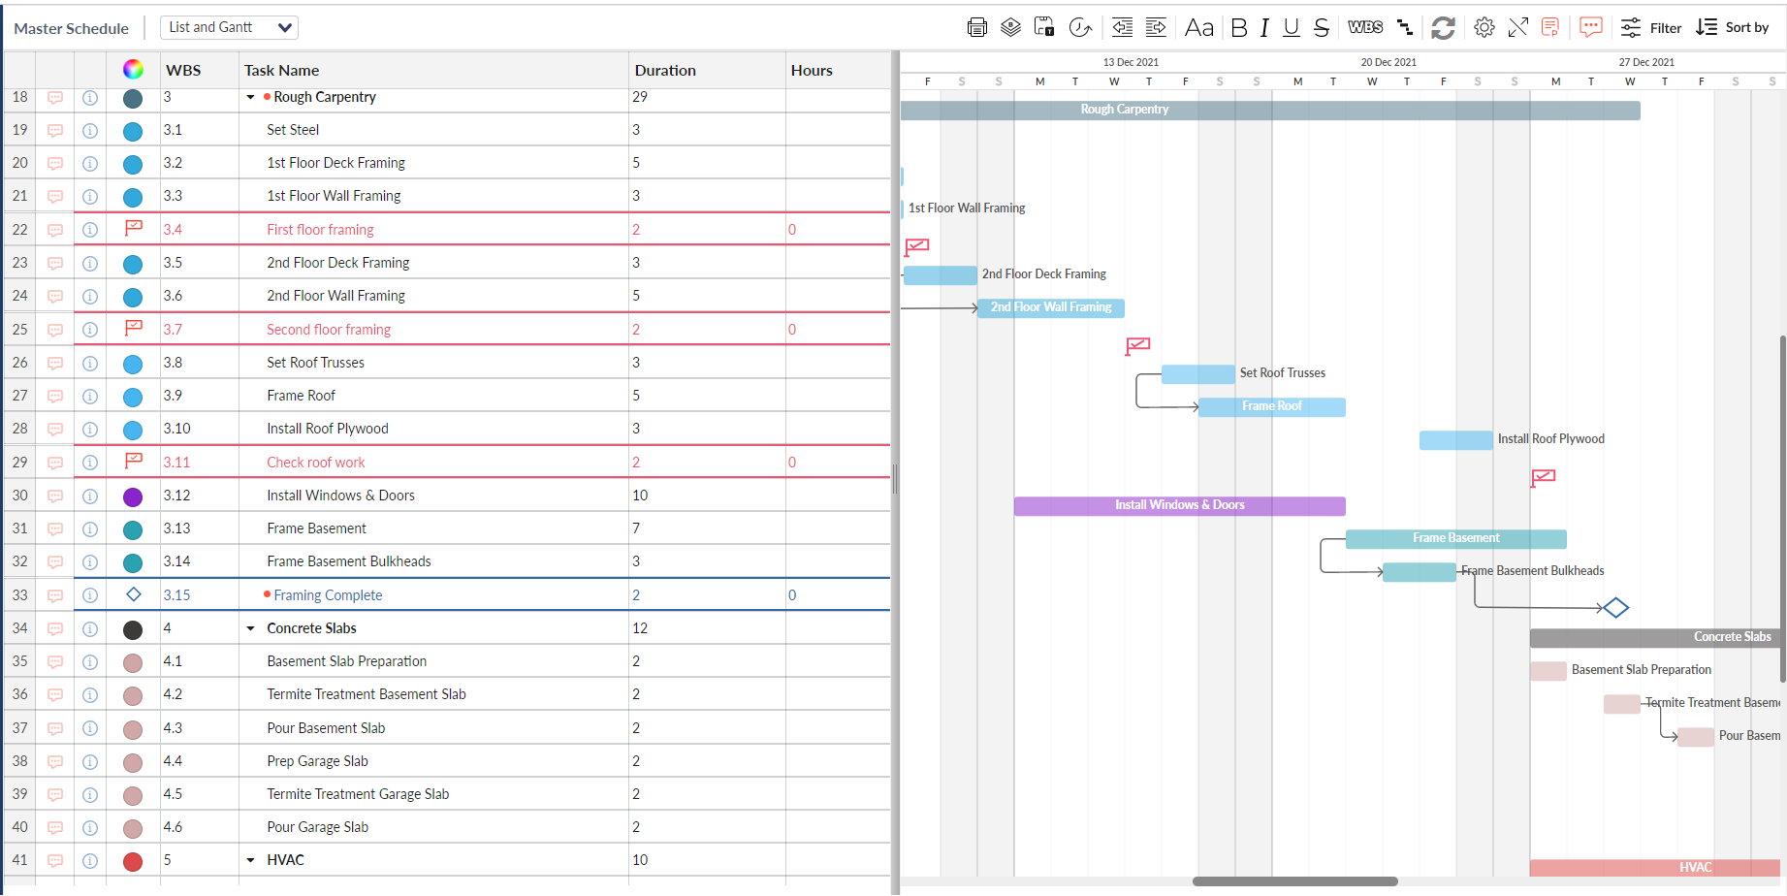This screenshot has width=1787, height=896.
Task: Click the rainbow color circle in the header
Action: [132, 69]
